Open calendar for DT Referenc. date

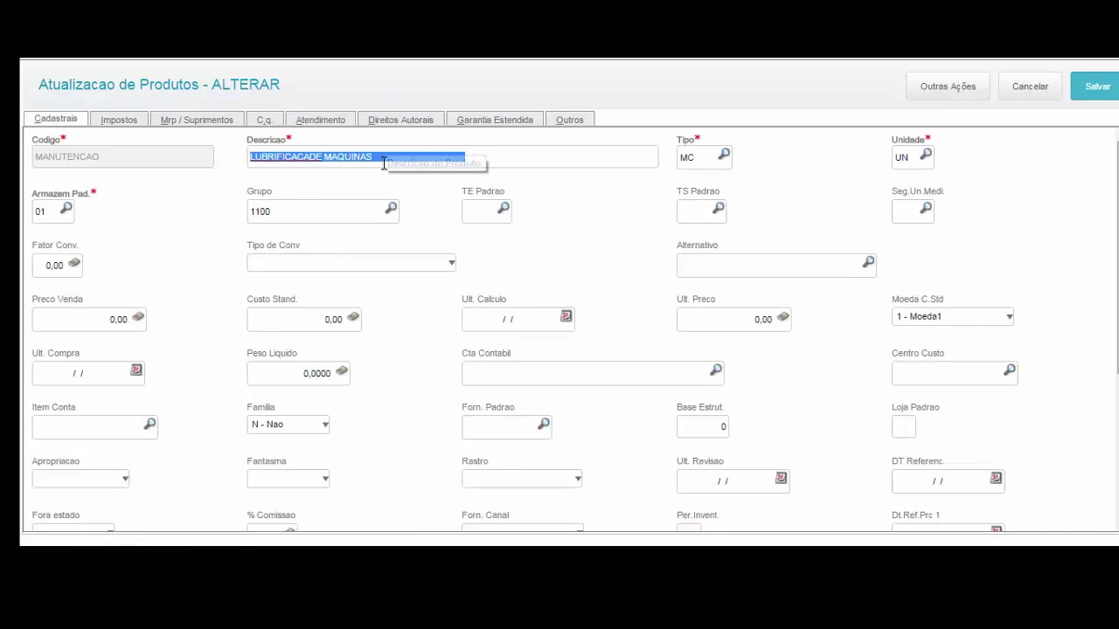tap(996, 479)
